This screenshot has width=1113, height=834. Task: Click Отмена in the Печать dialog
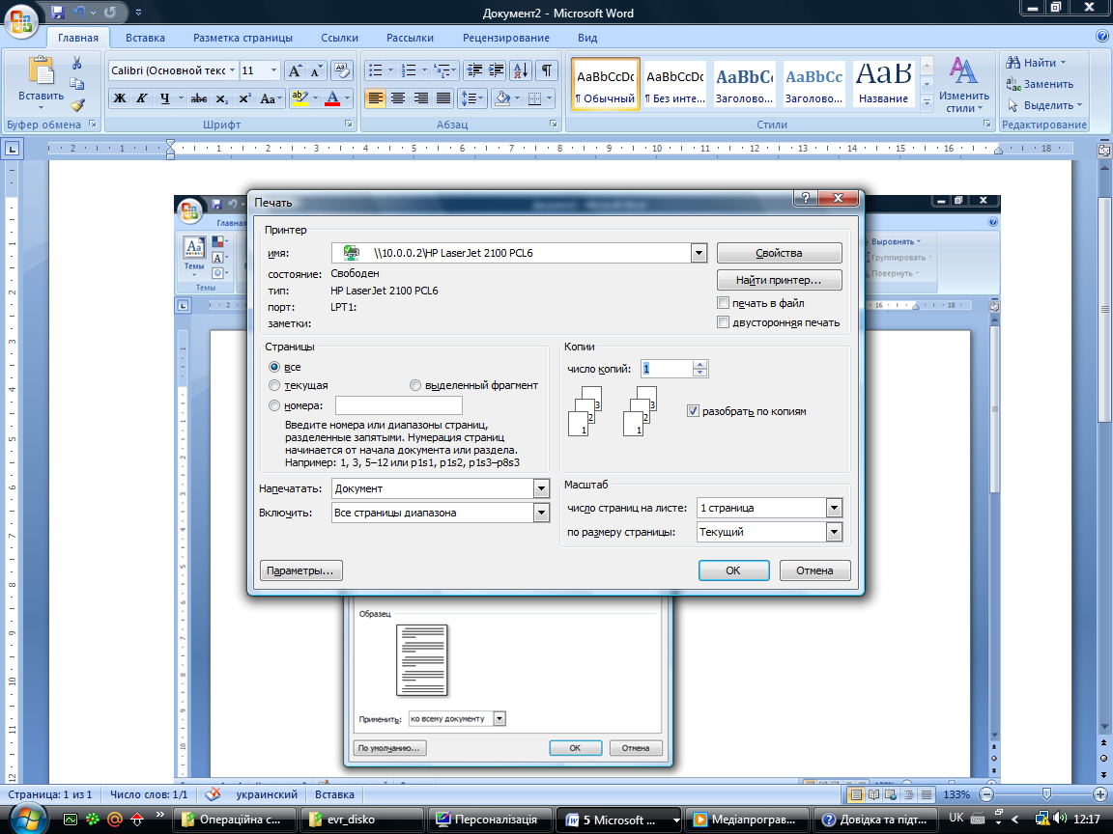pos(814,570)
